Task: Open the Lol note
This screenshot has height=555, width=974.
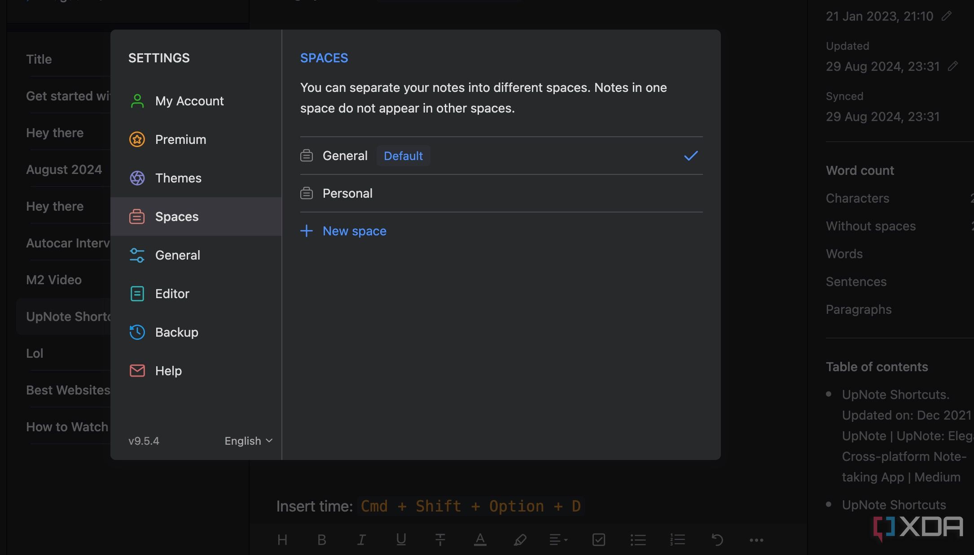Action: [35, 353]
